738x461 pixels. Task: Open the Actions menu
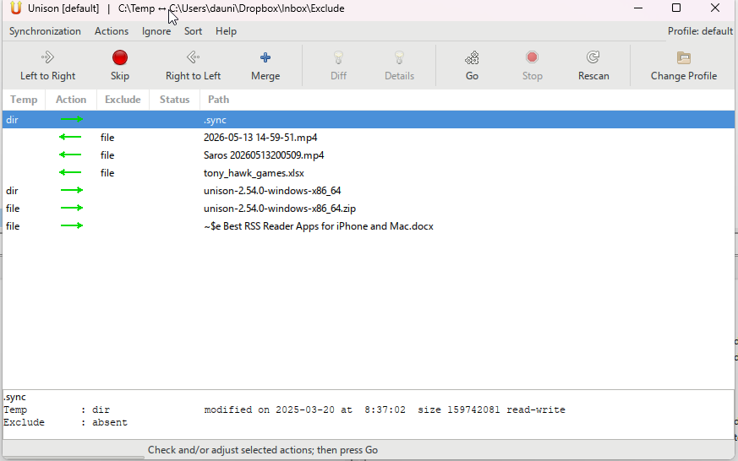(x=112, y=31)
